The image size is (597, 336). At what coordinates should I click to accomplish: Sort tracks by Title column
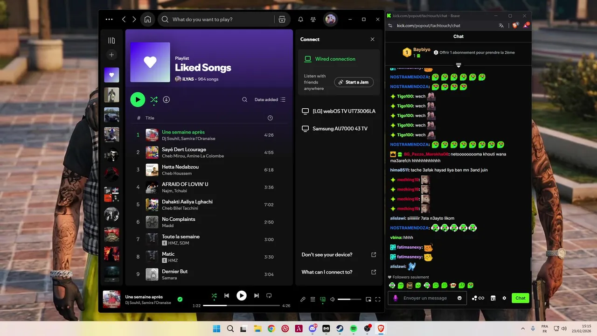click(150, 118)
